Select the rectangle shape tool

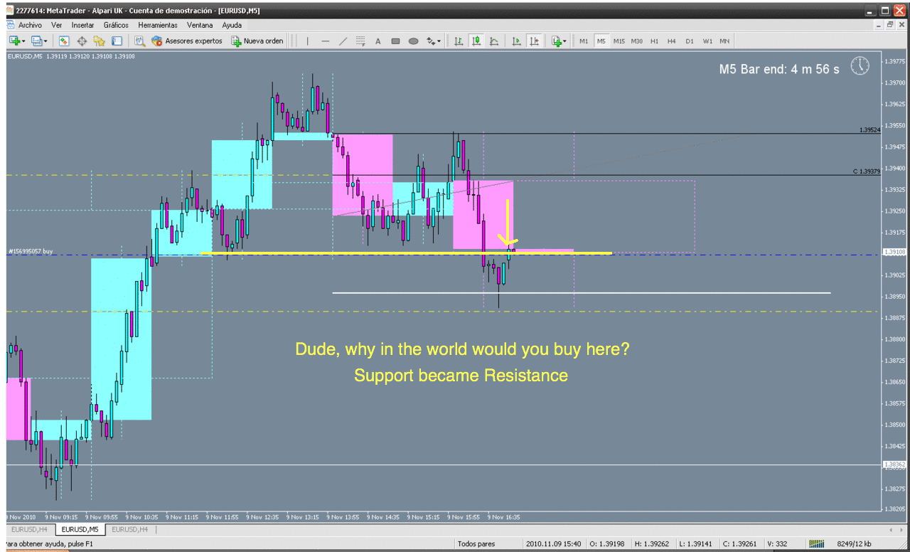(396, 41)
